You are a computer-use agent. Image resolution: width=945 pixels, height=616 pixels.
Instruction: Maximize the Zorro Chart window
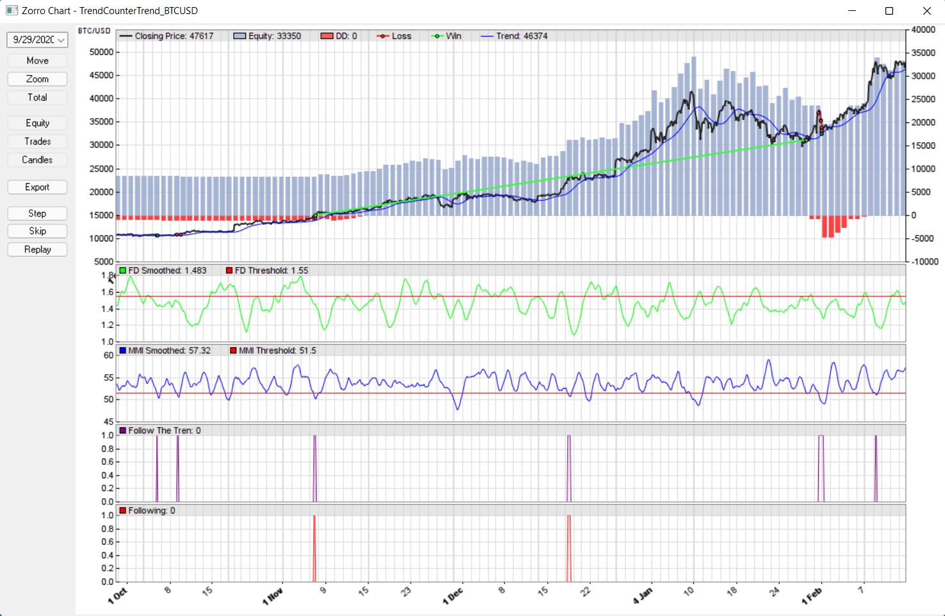click(889, 11)
